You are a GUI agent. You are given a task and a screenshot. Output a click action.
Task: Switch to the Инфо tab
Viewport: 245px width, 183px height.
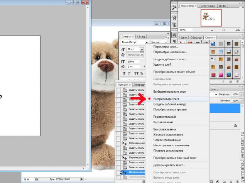pos(222,6)
